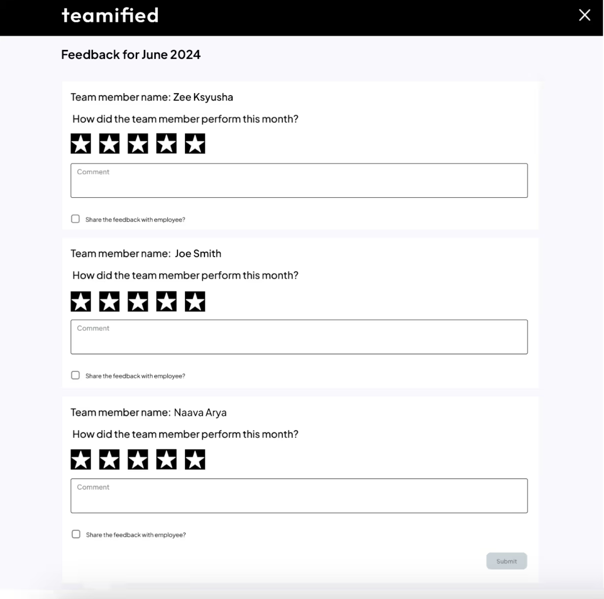The image size is (604, 599).
Task: Tick share feedback checkbox for Naava Arya
Action: [x=76, y=534]
